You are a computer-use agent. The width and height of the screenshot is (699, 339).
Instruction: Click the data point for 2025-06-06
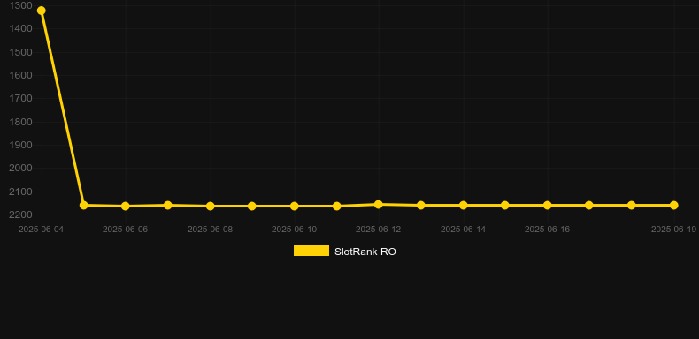(126, 206)
